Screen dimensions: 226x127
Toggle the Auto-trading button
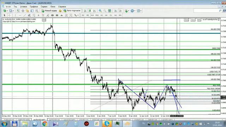(72, 11)
